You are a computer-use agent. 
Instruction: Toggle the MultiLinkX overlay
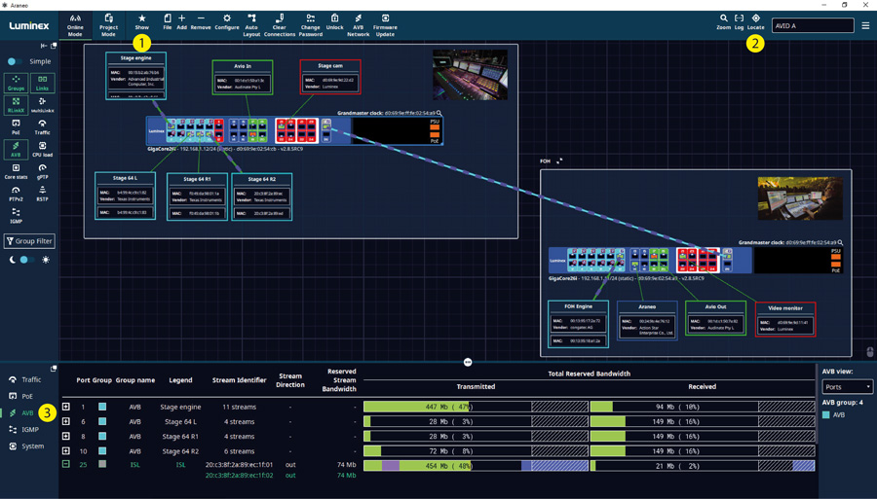coord(43,105)
